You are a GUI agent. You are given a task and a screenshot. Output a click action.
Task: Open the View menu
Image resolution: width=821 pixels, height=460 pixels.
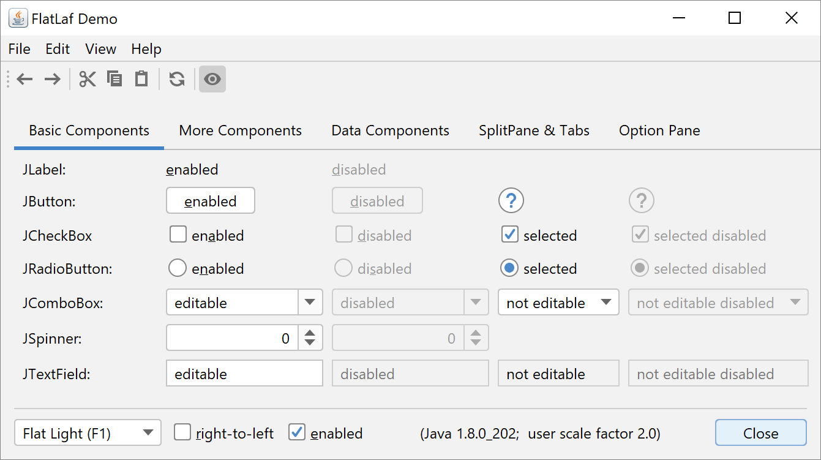click(x=100, y=49)
